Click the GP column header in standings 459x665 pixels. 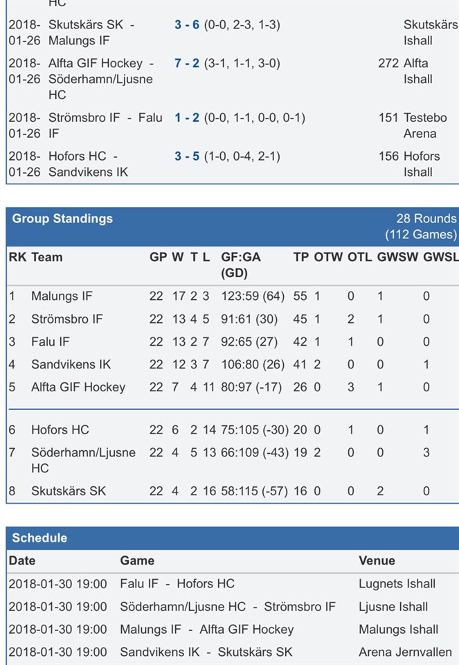click(x=158, y=258)
